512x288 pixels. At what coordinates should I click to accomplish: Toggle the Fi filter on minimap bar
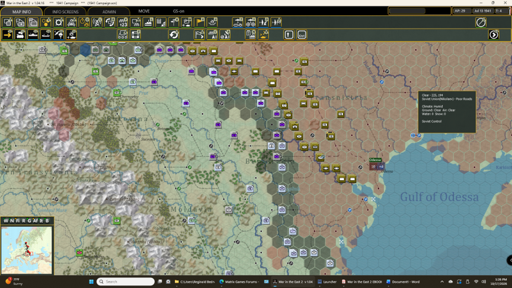click(x=18, y=220)
